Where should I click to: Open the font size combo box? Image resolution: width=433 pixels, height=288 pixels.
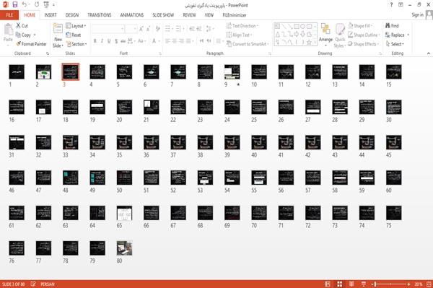click(x=131, y=29)
